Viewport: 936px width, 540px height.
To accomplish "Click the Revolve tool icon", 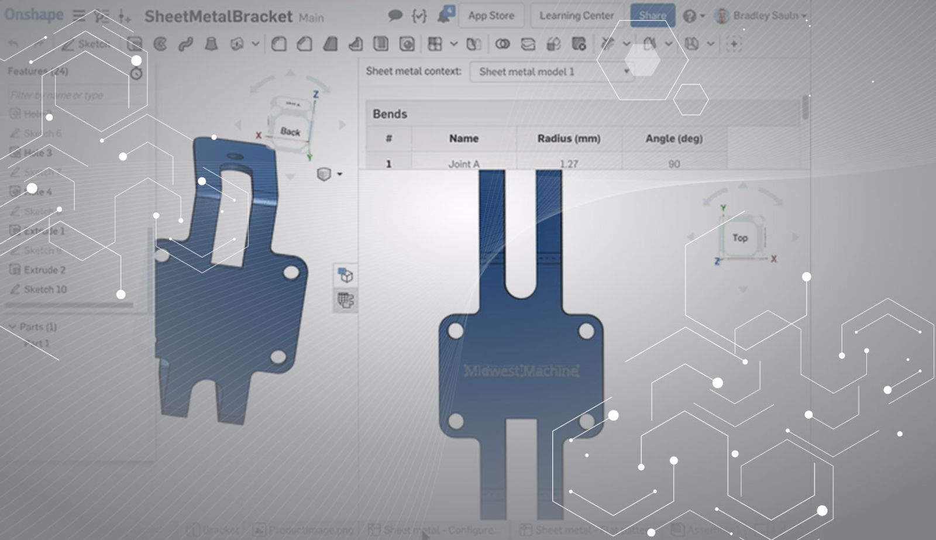I will click(x=160, y=44).
